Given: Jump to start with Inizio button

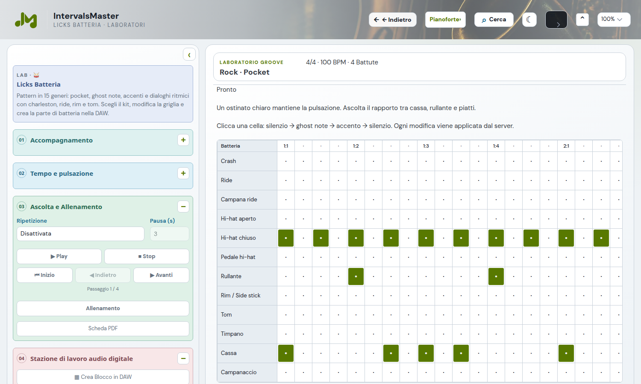Looking at the screenshot, I should [x=44, y=275].
